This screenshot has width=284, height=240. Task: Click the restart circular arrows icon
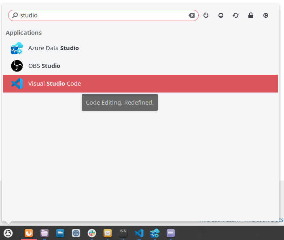[x=236, y=15]
